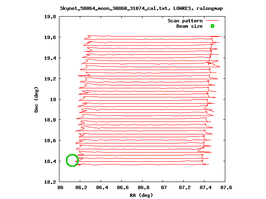266x199 pixels.
Task: Click the 86.2 RA axis tick label
Action: pos(81,187)
